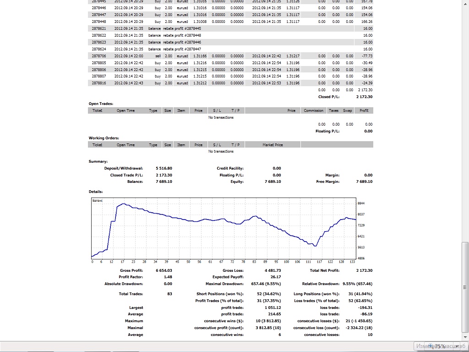Click the 75% zoom level button

point(440,346)
